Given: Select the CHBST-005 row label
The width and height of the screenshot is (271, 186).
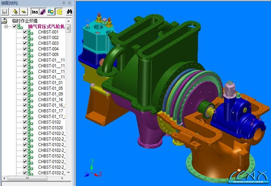Looking at the screenshot, I should tap(48, 55).
